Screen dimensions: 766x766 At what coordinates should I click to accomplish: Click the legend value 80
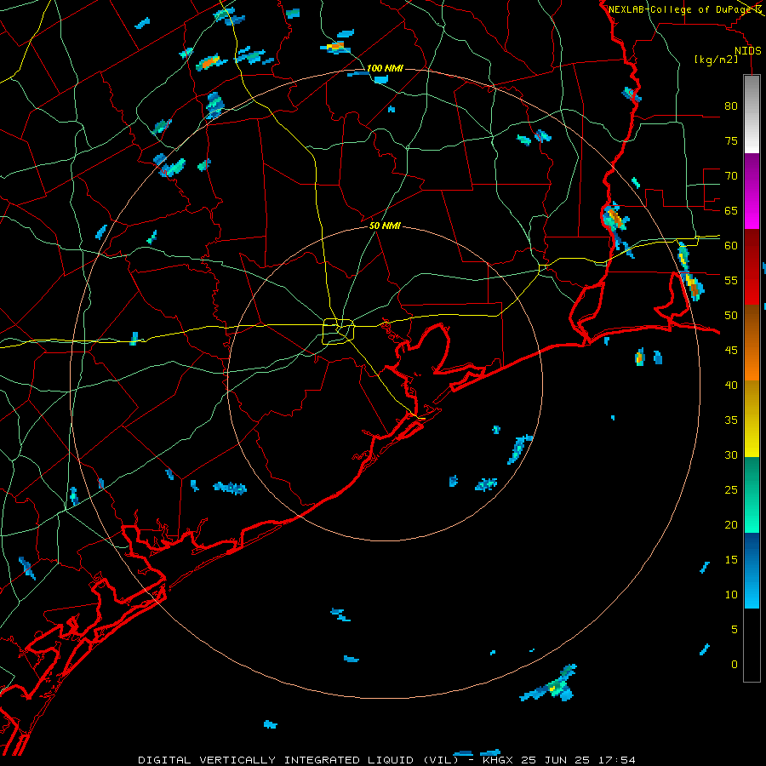pyautogui.click(x=731, y=106)
